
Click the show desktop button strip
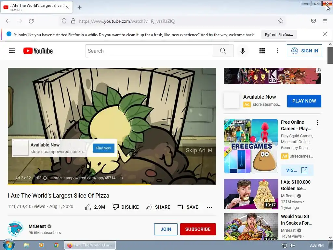click(x=331, y=245)
